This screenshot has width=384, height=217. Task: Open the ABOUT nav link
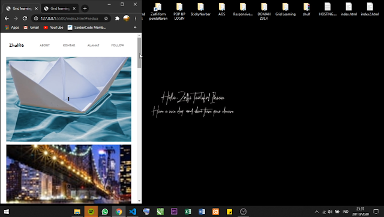pos(45,46)
